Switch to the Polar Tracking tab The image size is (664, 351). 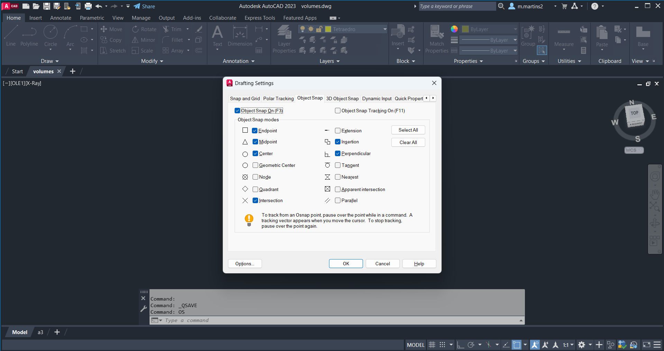click(x=278, y=98)
